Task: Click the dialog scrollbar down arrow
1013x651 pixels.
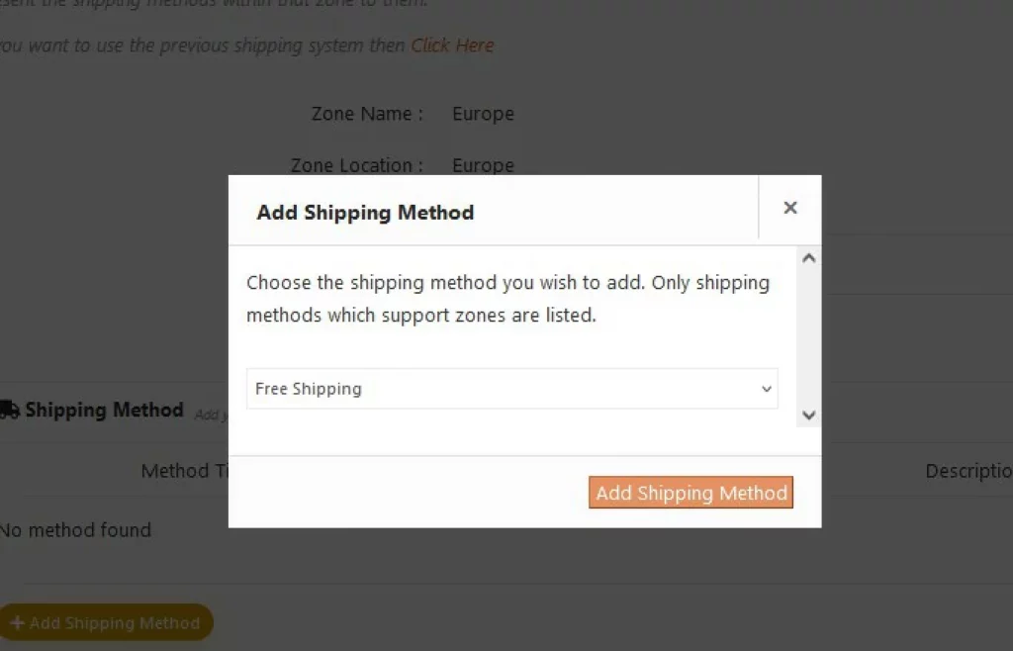Action: pos(809,416)
